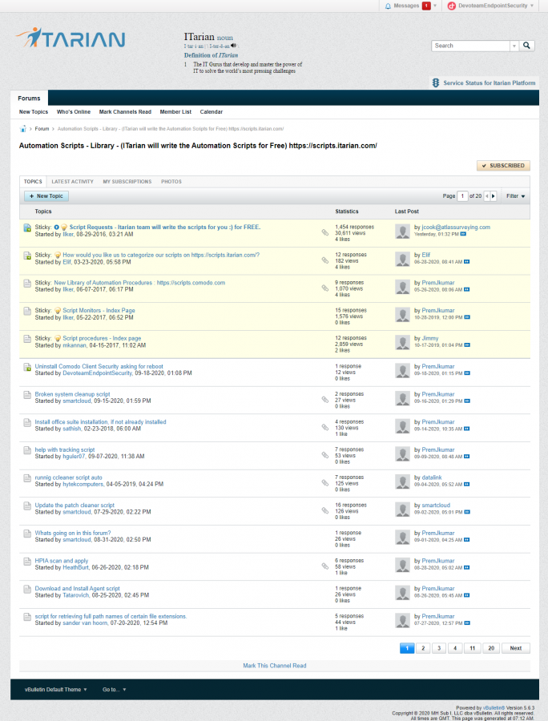Go to last post arrow for Whats going on topic
Screen dimensions: 548x721
[x=466, y=540]
